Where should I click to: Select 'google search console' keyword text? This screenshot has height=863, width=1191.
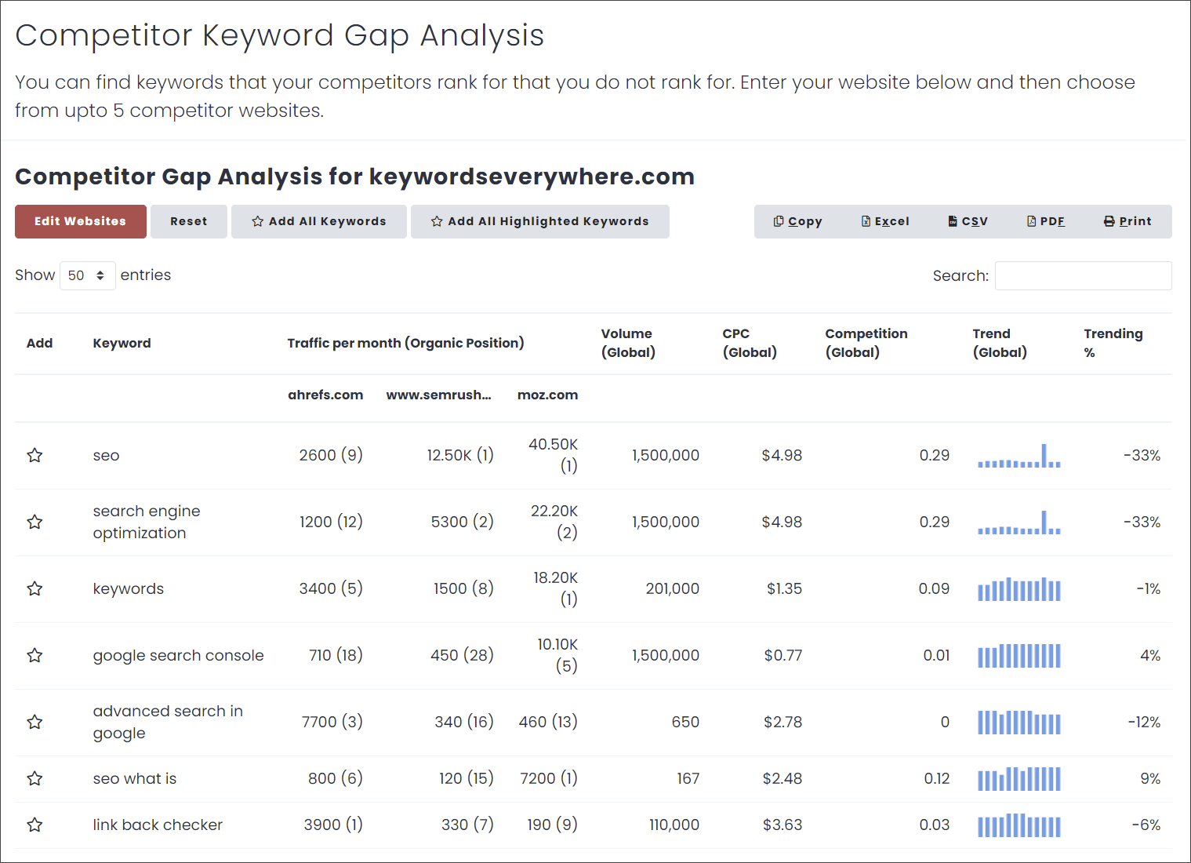point(178,656)
